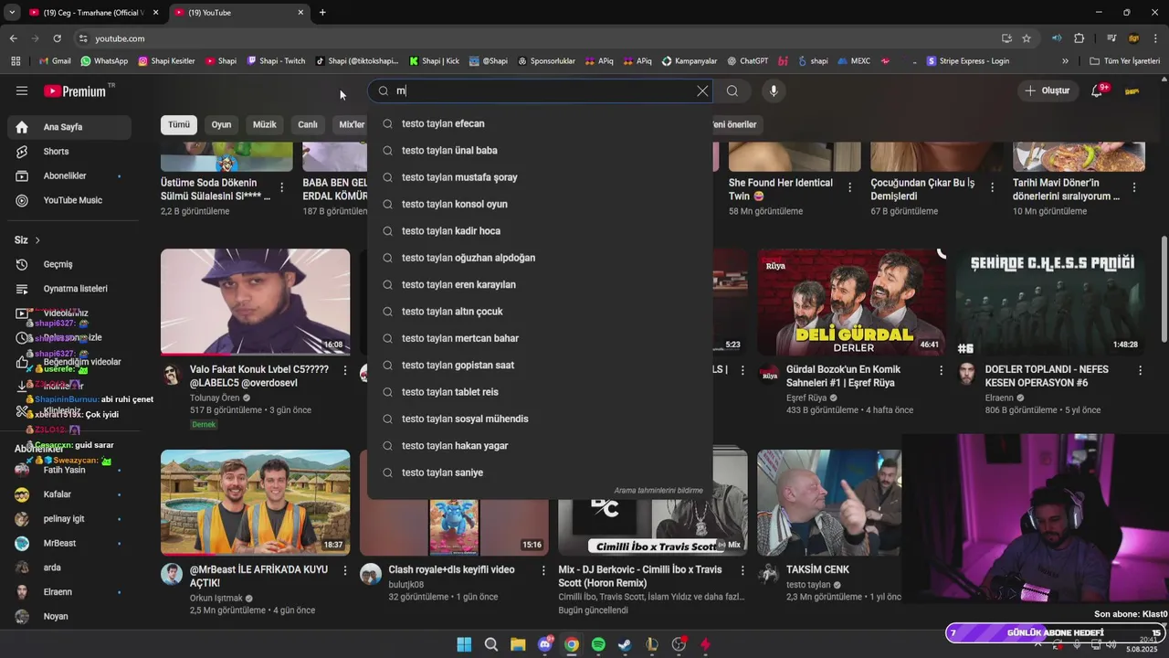
Task: Open Spotify from the taskbar
Action: tap(598, 644)
